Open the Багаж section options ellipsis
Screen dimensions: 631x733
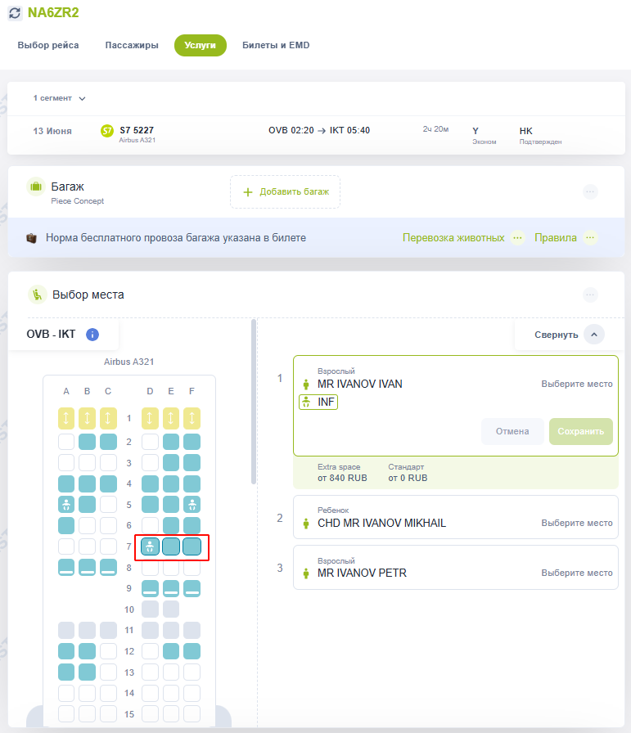point(591,191)
